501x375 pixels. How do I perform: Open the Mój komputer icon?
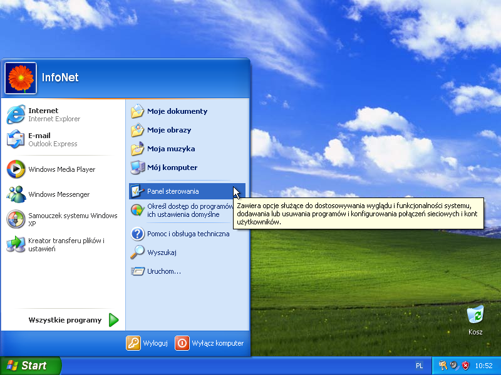137,167
